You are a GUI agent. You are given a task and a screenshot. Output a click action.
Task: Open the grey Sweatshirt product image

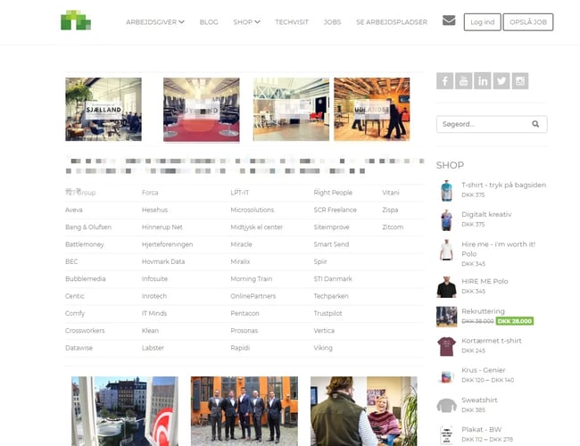[446, 406]
